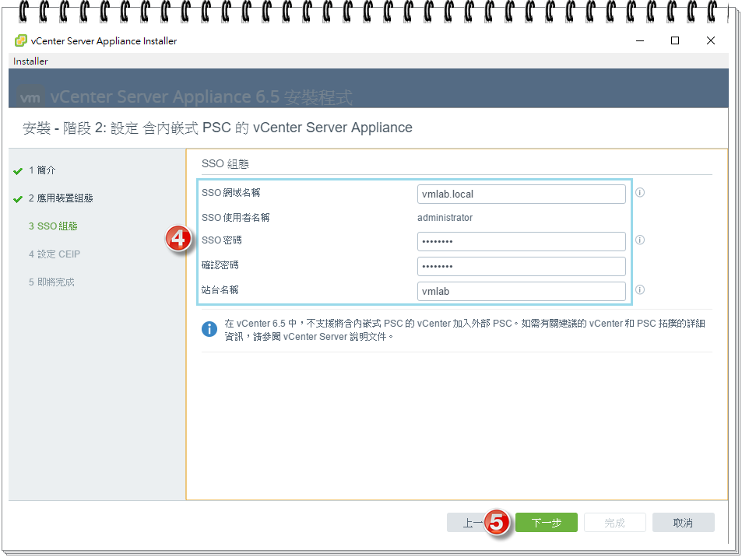Focus the SSO 網域名稱 field containing vmlab.local
The height and width of the screenshot is (557, 742).
522,194
